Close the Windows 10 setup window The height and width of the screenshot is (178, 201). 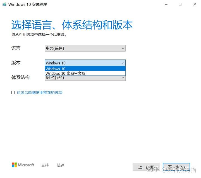[195, 4]
